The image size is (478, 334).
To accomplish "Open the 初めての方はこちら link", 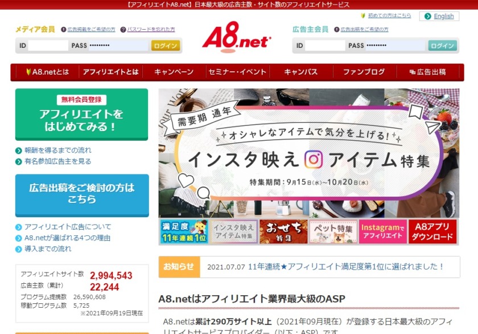I will point(389,15).
